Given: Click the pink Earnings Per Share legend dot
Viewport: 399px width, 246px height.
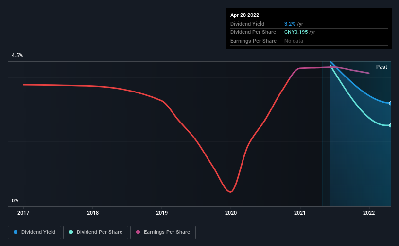Looking at the screenshot, I should click(x=138, y=232).
